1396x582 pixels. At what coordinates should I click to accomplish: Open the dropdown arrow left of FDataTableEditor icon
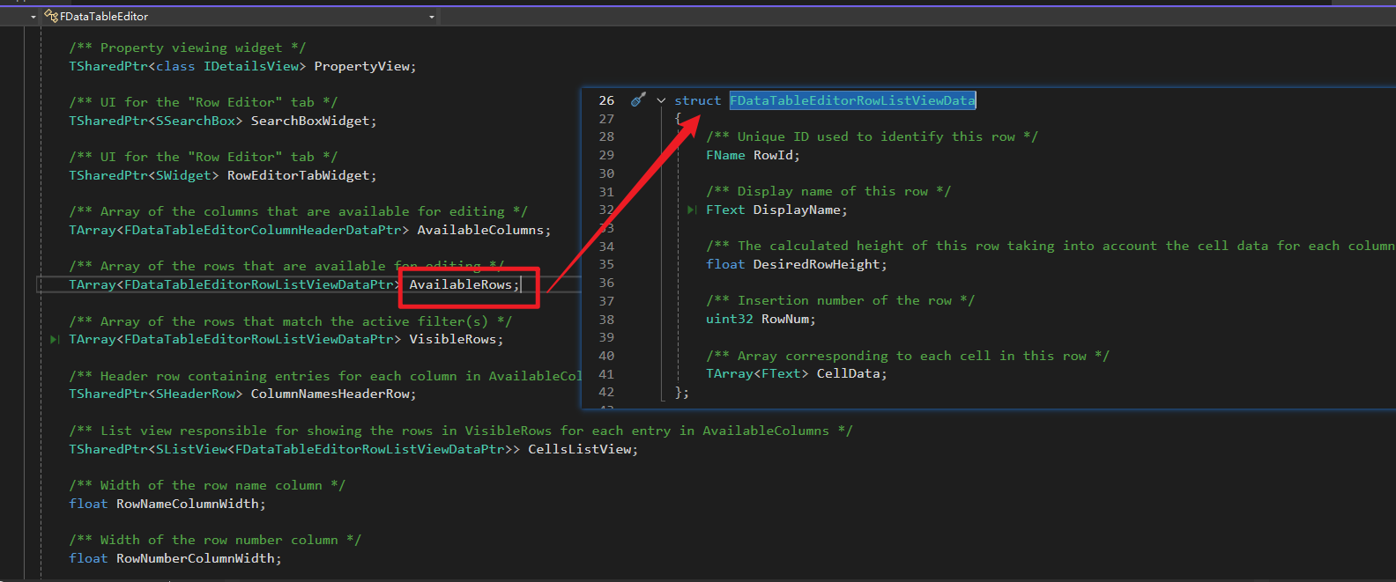coord(33,17)
